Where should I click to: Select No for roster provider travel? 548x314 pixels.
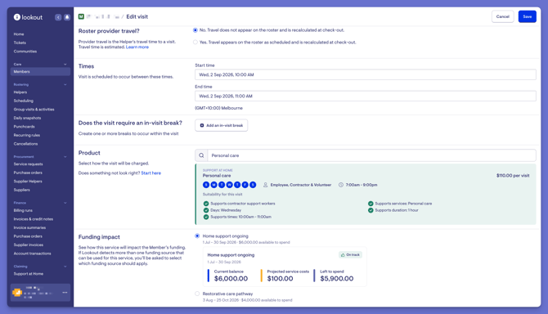point(195,30)
